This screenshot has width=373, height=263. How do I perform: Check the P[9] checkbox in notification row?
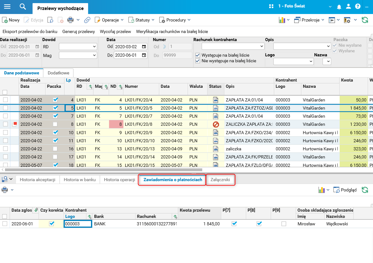coord(284,224)
